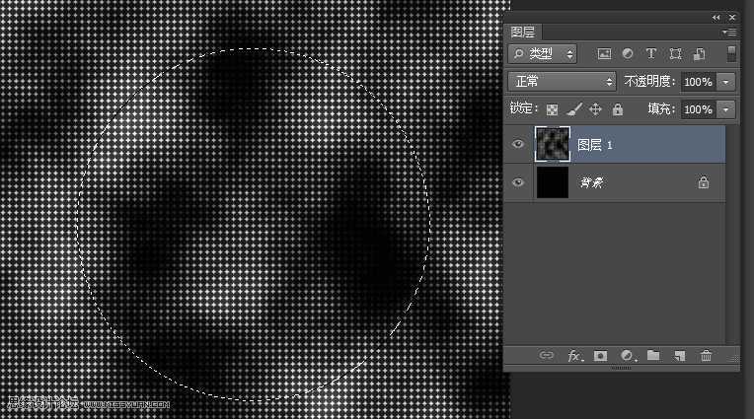Filter layers by smart object type
The width and height of the screenshot is (754, 419).
699,54
